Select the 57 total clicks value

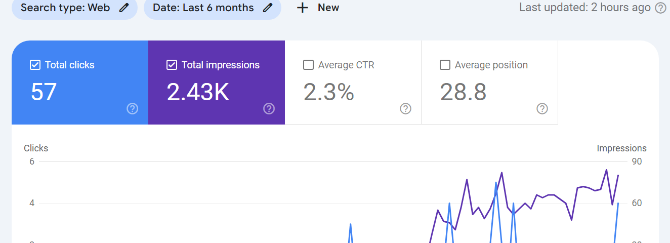(x=44, y=92)
